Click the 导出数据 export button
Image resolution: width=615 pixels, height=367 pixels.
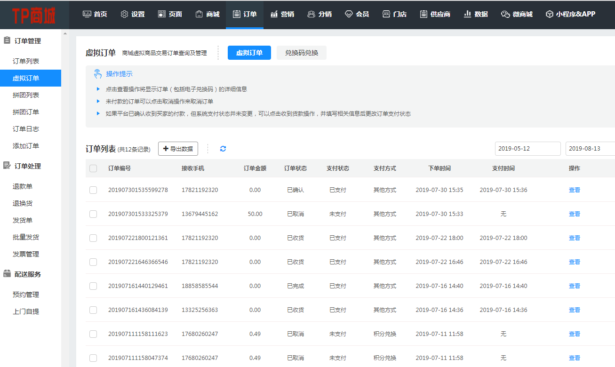click(x=178, y=149)
